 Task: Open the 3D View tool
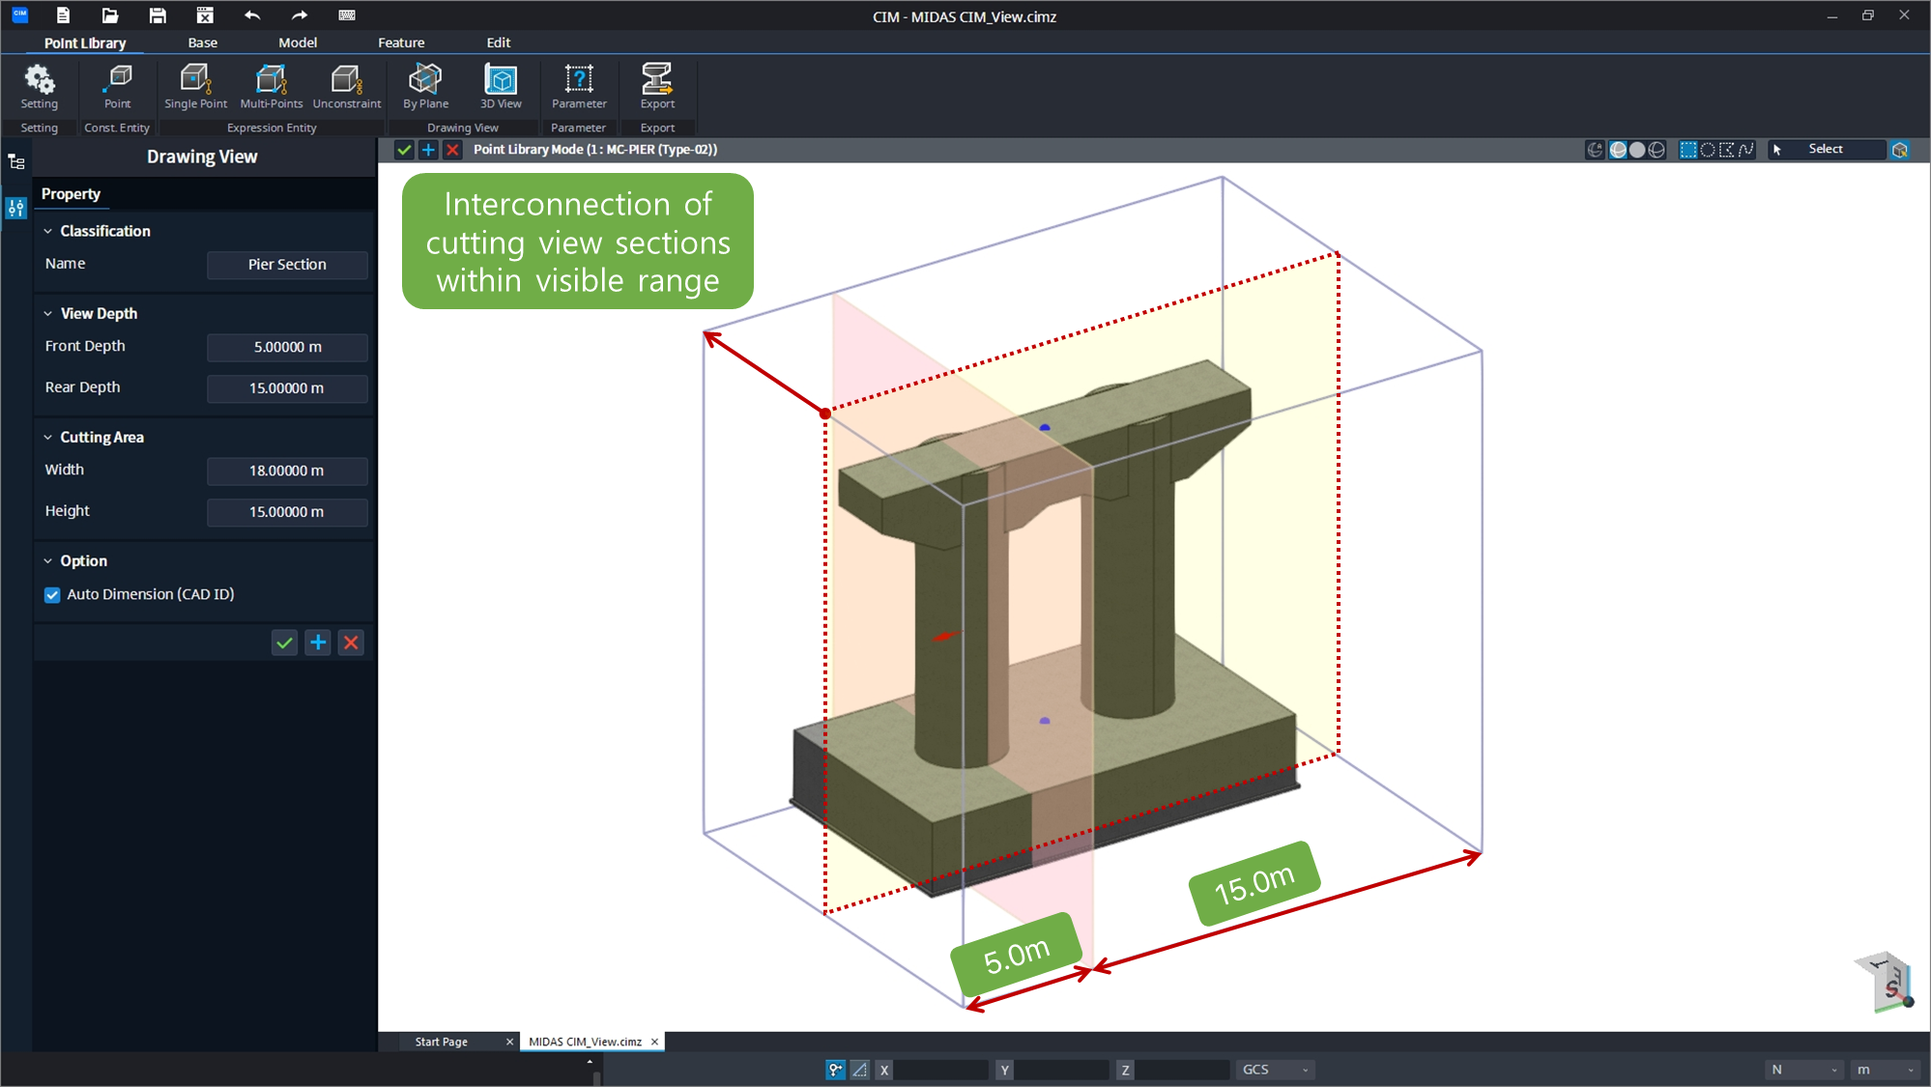coord(501,87)
